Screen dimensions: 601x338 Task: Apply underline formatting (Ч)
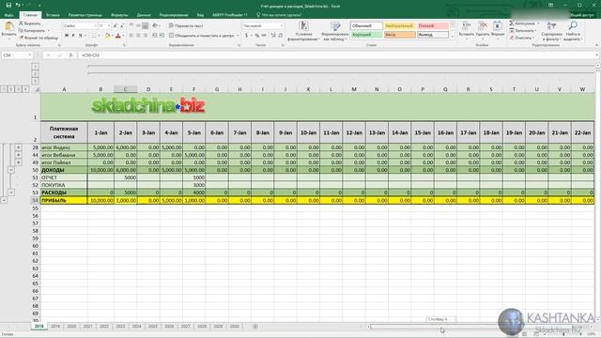coord(80,36)
